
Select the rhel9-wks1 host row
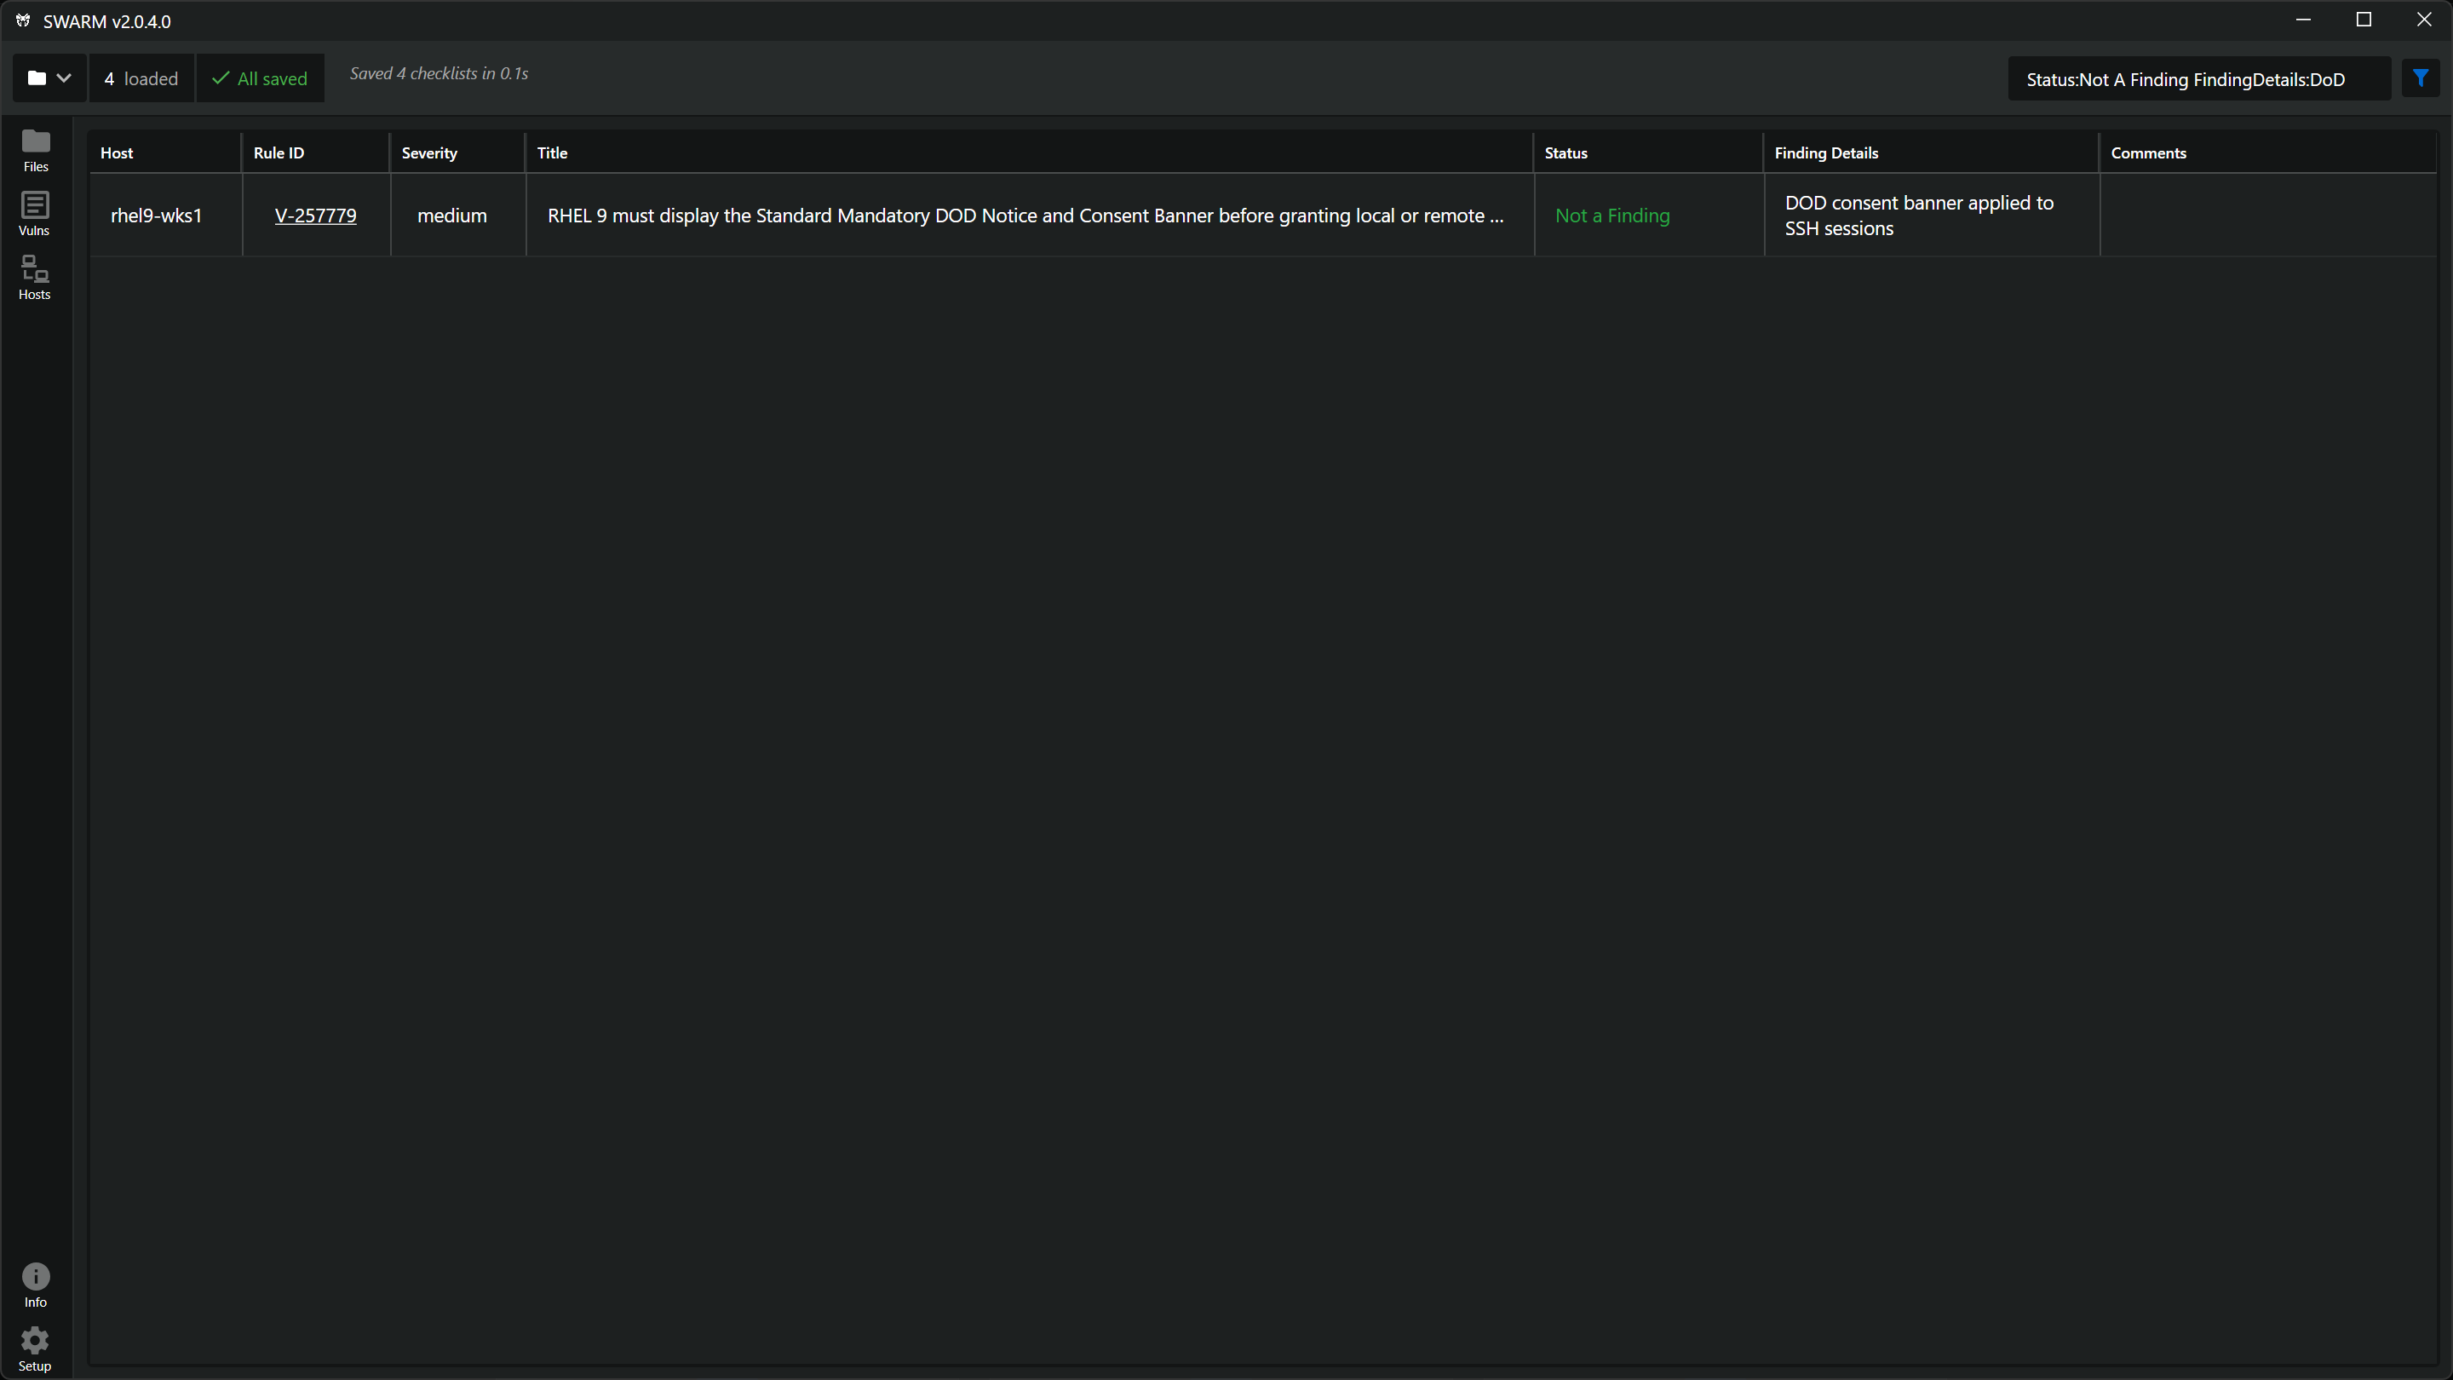(156, 216)
